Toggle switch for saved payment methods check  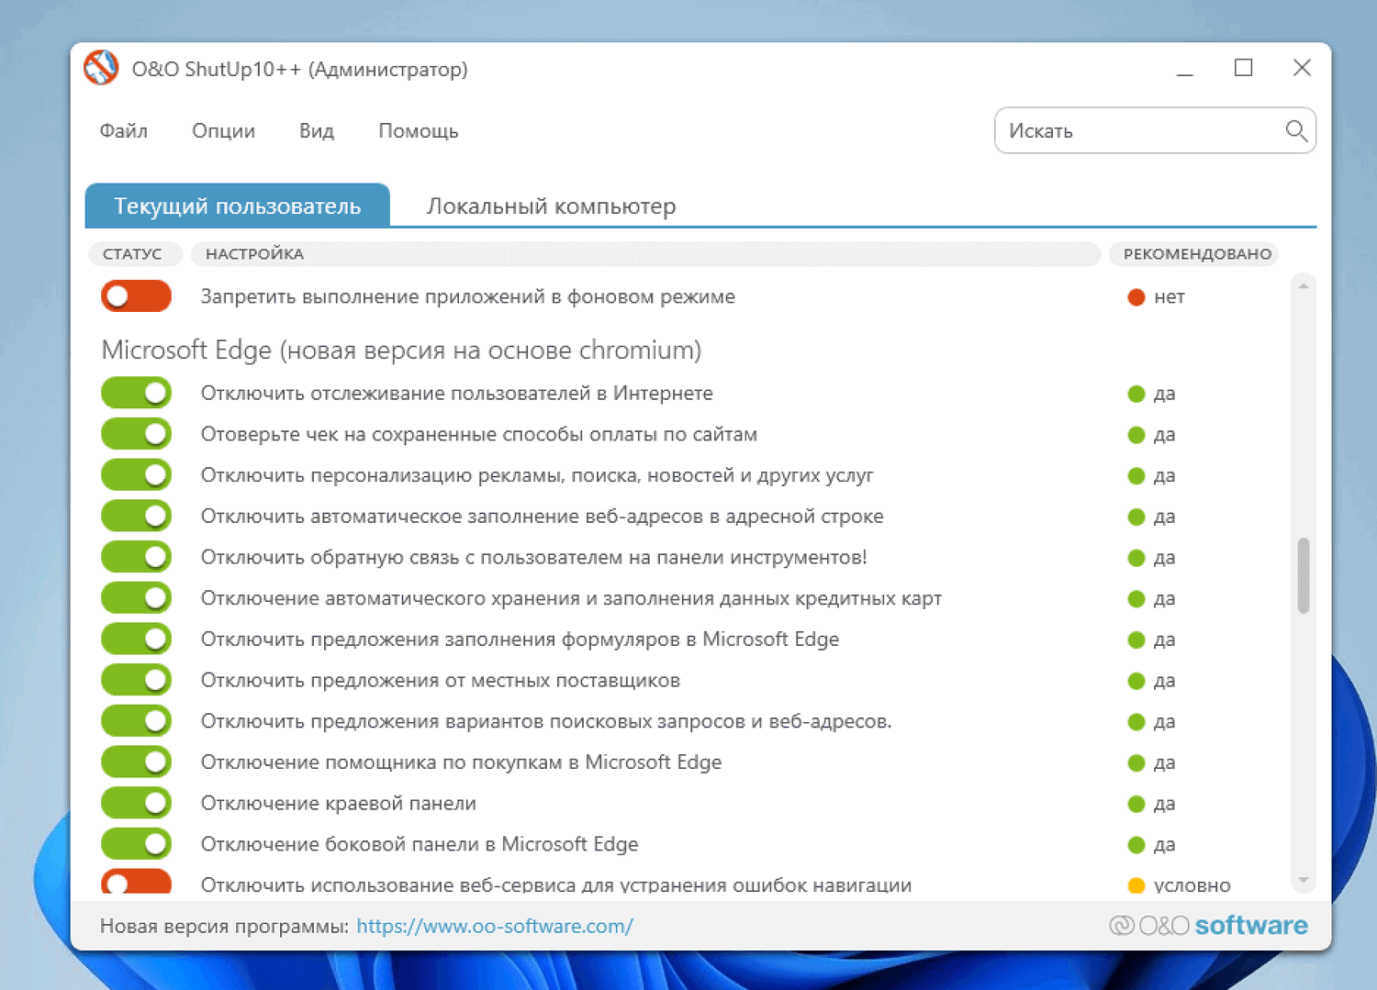(136, 434)
